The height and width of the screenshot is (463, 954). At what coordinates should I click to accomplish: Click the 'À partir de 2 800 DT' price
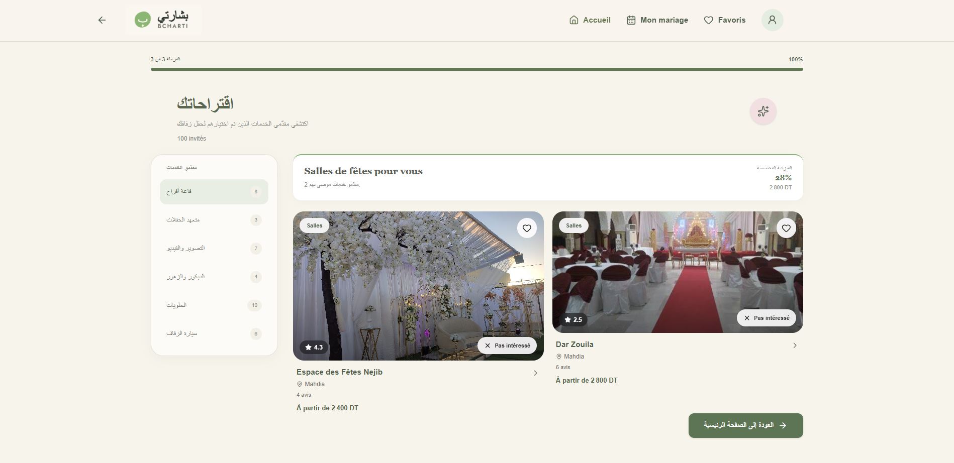click(x=587, y=380)
